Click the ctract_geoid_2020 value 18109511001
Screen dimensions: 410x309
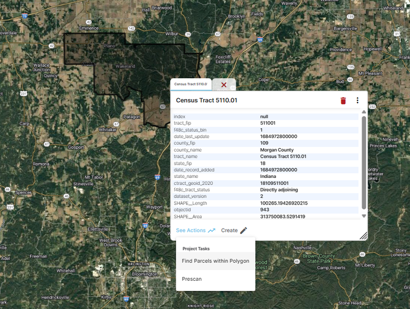pyautogui.click(x=274, y=183)
